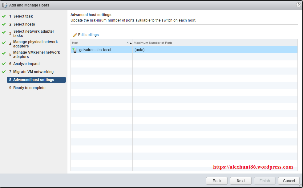
Task: Click the (auto) ports value cell
Action: click(215, 50)
